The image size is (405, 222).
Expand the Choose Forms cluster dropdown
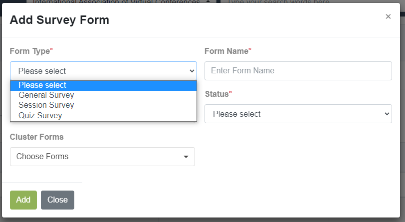(102, 157)
